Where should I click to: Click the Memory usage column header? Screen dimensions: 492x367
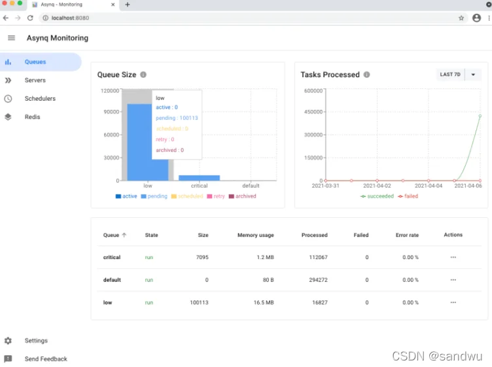tap(256, 235)
